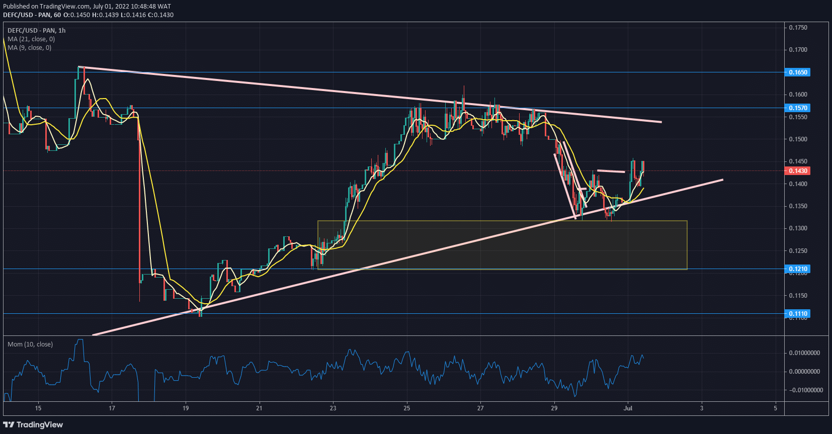The width and height of the screenshot is (832, 434).
Task: Click date label 27 on time axis
Action: pyautogui.click(x=480, y=408)
